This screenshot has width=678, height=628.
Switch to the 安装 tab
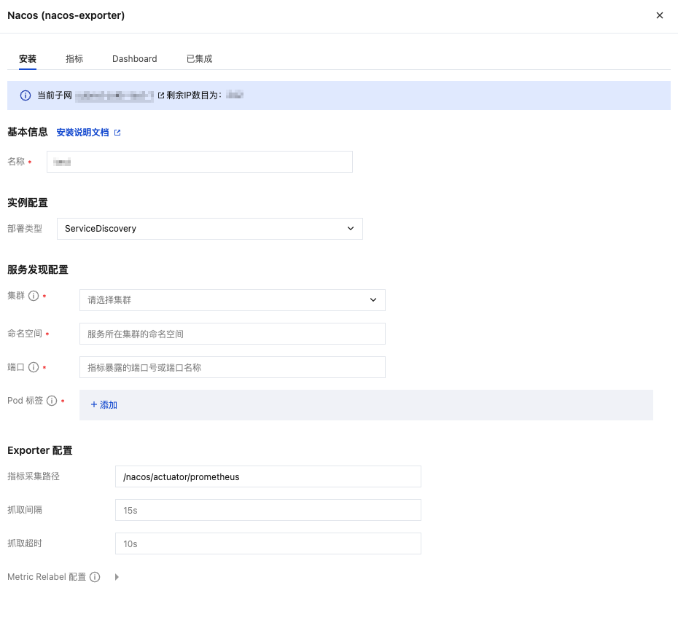click(28, 59)
